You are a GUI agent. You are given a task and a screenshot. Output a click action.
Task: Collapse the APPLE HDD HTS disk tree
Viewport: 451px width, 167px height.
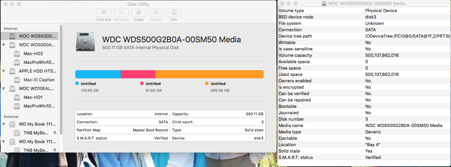click(4, 71)
